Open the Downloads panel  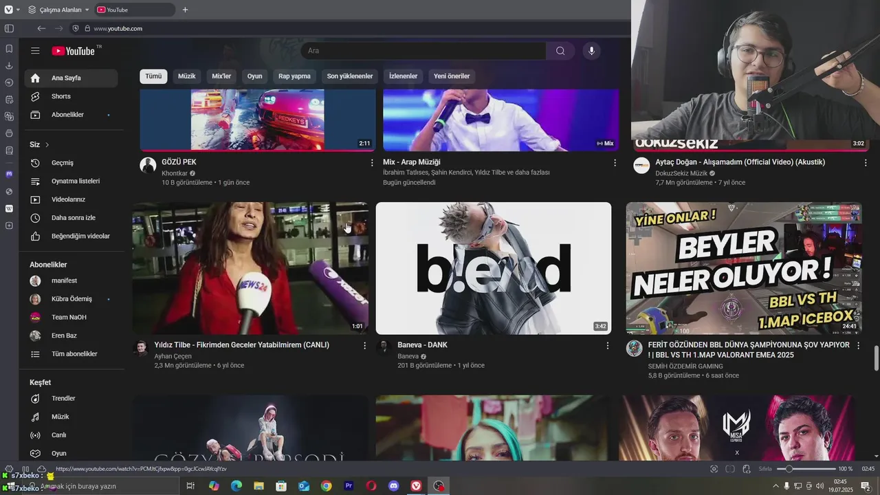coord(9,66)
